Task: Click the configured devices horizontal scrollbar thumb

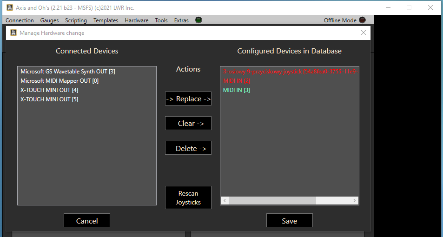Action: pyautogui.click(x=272, y=201)
